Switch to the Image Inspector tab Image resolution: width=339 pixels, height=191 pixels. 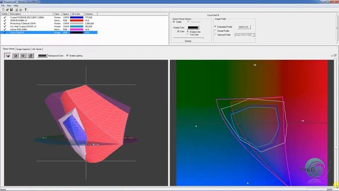point(23,49)
